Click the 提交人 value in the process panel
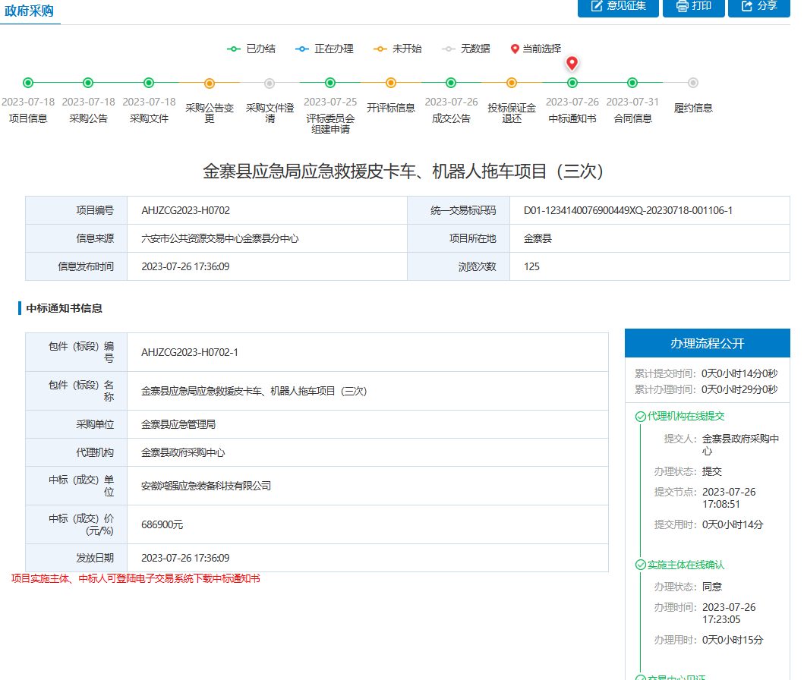Screen dimensions: 804x680 [740, 445]
